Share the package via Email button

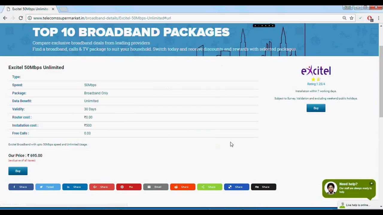tap(156, 187)
